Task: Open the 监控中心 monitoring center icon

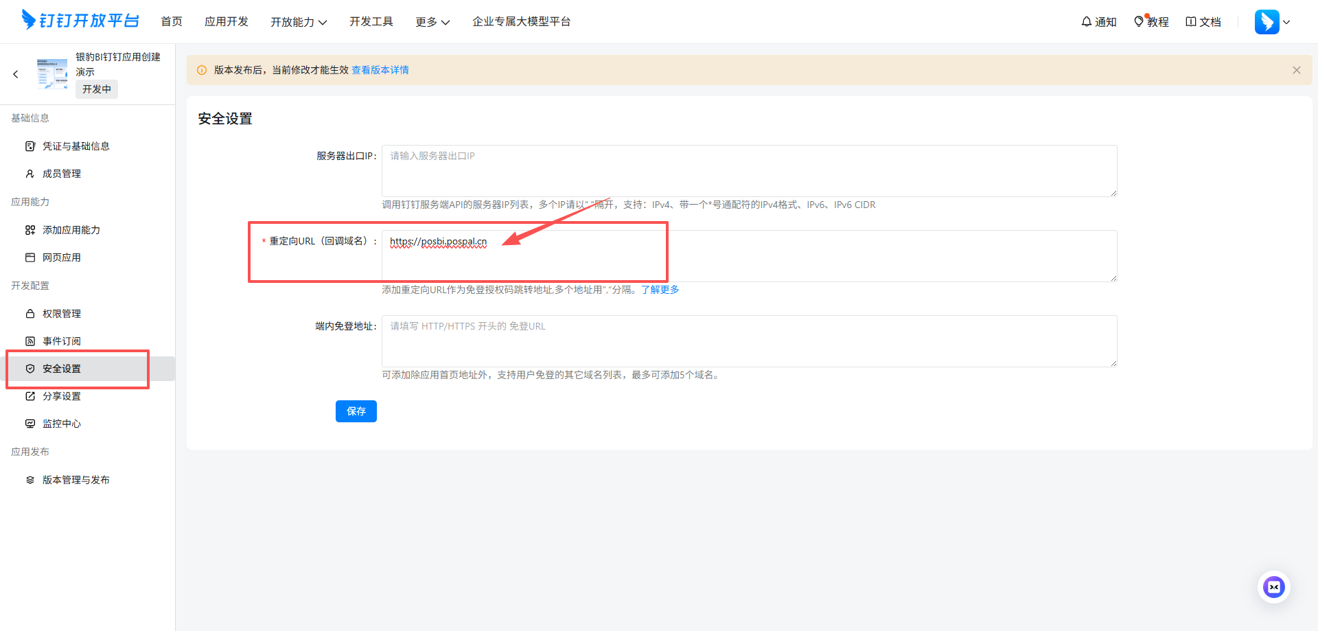Action: (30, 423)
